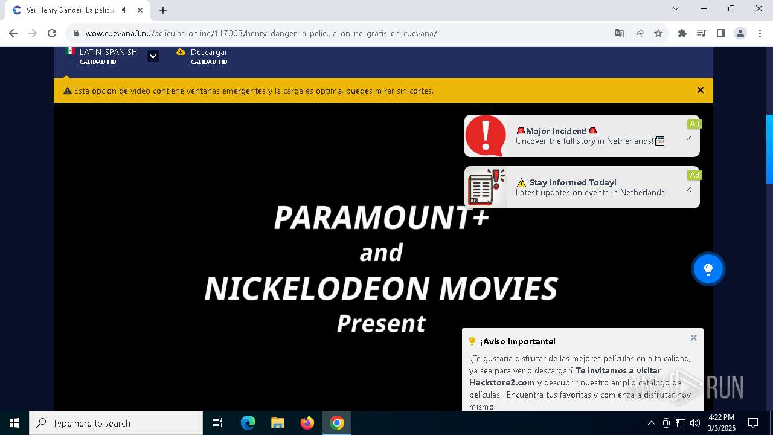Screen dimensions: 773x435
Task: Select the Henry Danger browser tab
Action: pos(77,10)
